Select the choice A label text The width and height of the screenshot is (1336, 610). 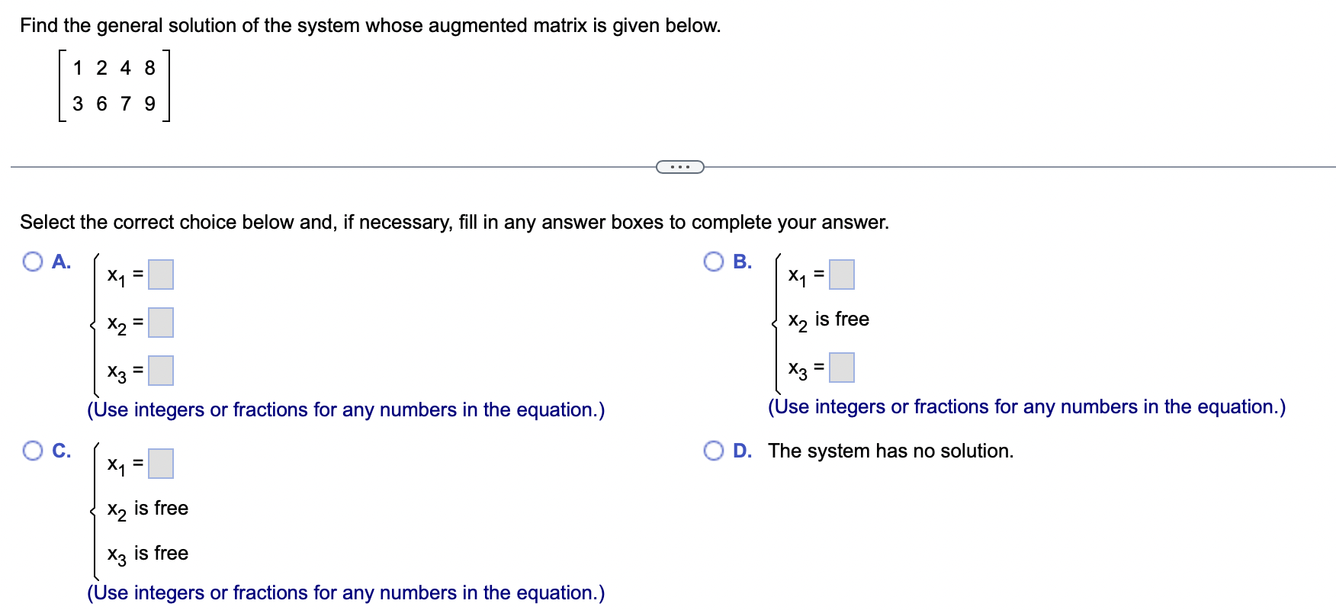(x=60, y=262)
